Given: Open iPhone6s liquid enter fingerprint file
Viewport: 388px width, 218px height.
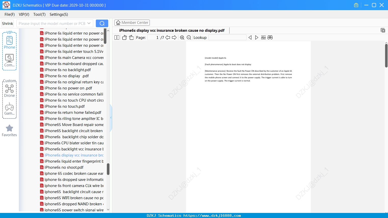Looking at the screenshot, I should coord(74,161).
